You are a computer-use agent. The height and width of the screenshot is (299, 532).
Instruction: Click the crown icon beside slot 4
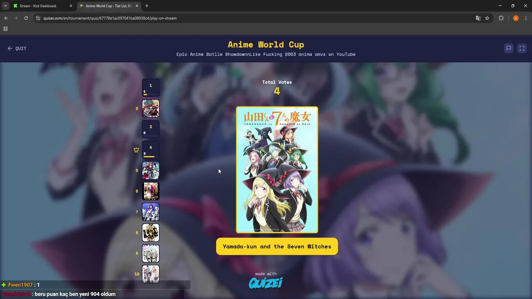point(136,150)
